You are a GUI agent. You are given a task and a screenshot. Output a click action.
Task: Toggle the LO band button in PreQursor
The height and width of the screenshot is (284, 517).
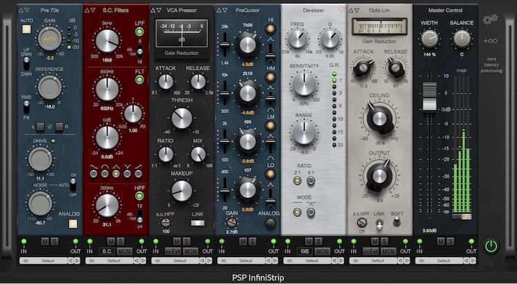click(270, 174)
